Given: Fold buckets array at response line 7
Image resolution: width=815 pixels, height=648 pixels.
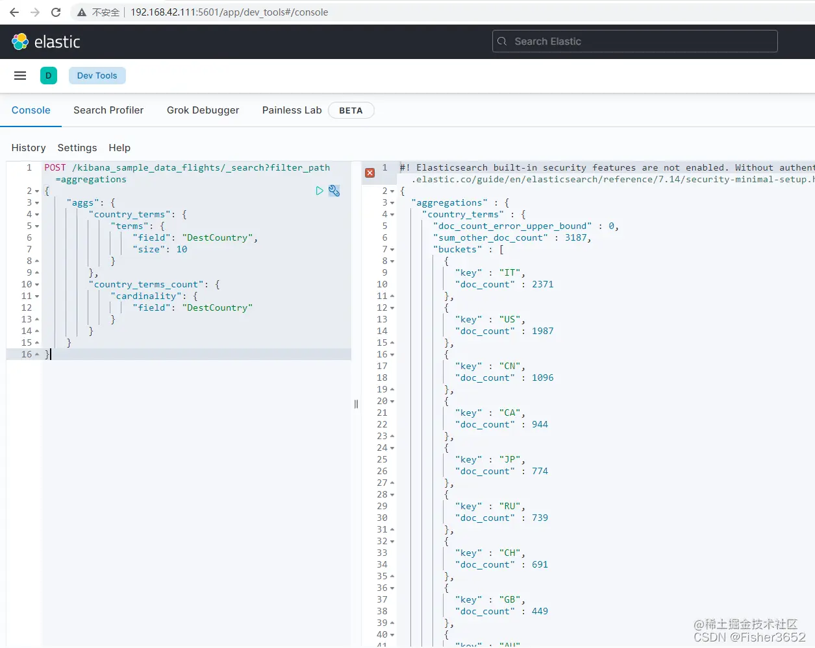Looking at the screenshot, I should point(392,250).
